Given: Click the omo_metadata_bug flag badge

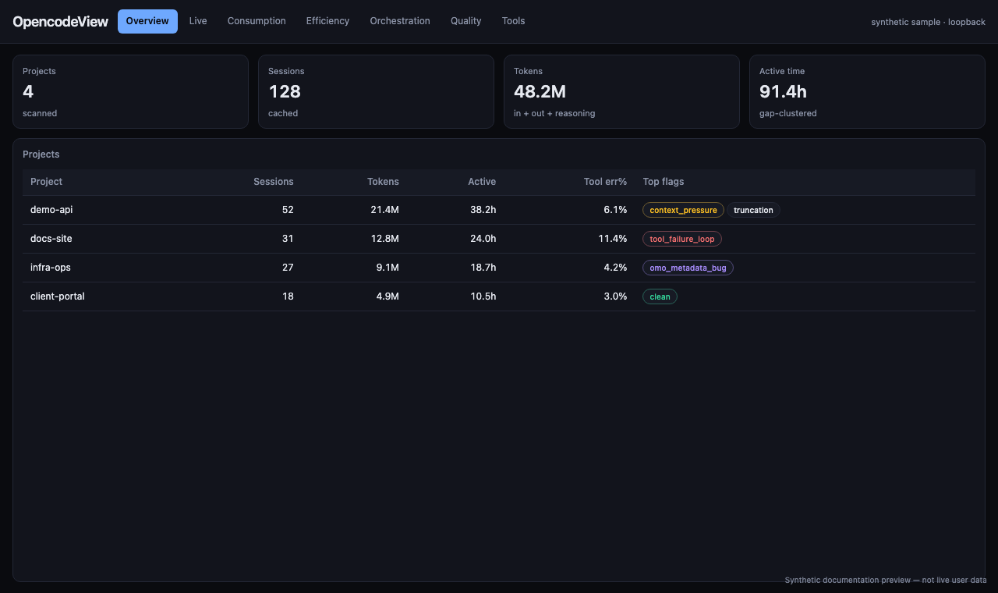Looking at the screenshot, I should pos(688,268).
